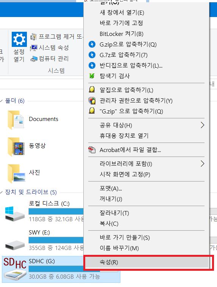Click 프로그램 제거 ribbon button text
This screenshot has width=217, height=287.
(x=61, y=37)
